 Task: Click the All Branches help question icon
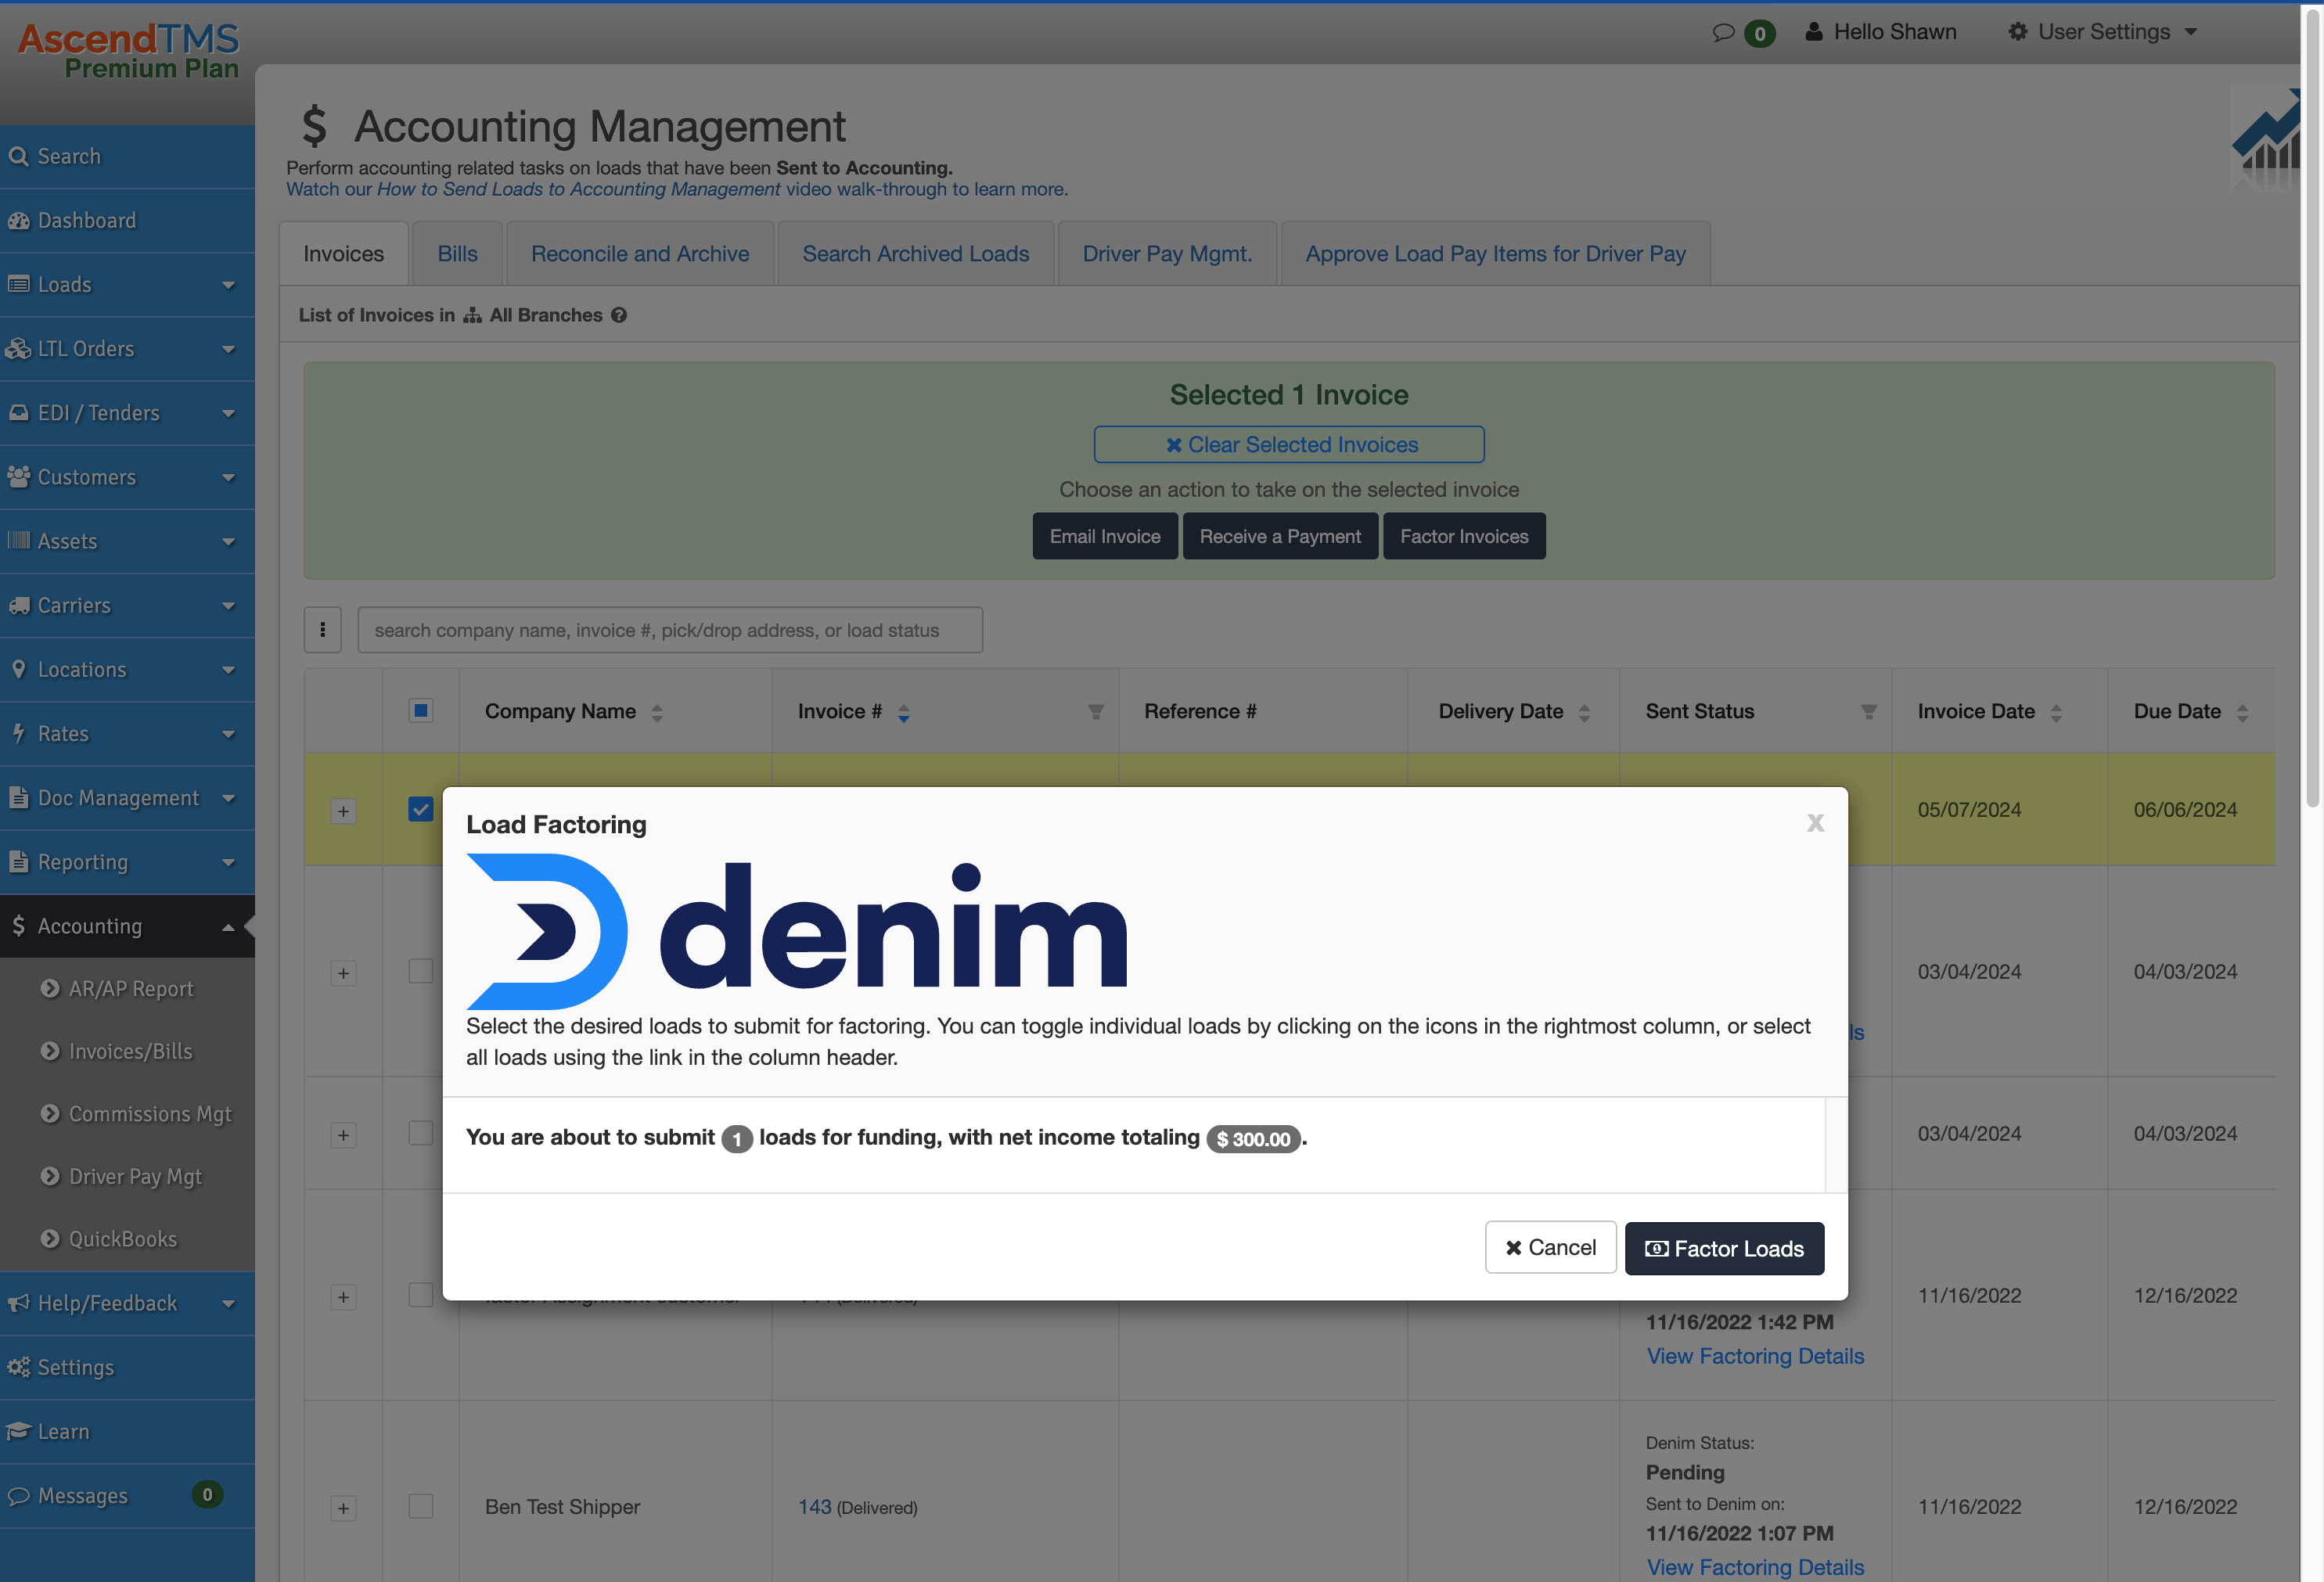tap(619, 315)
